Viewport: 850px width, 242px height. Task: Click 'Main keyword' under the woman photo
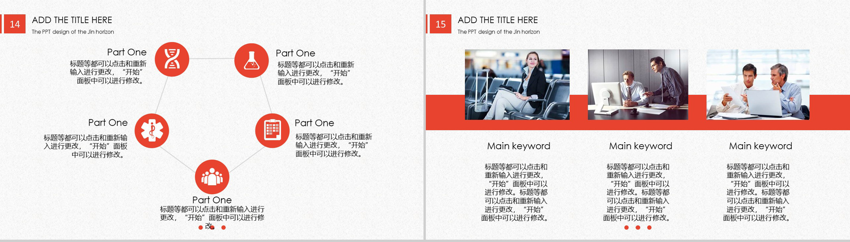click(518, 146)
